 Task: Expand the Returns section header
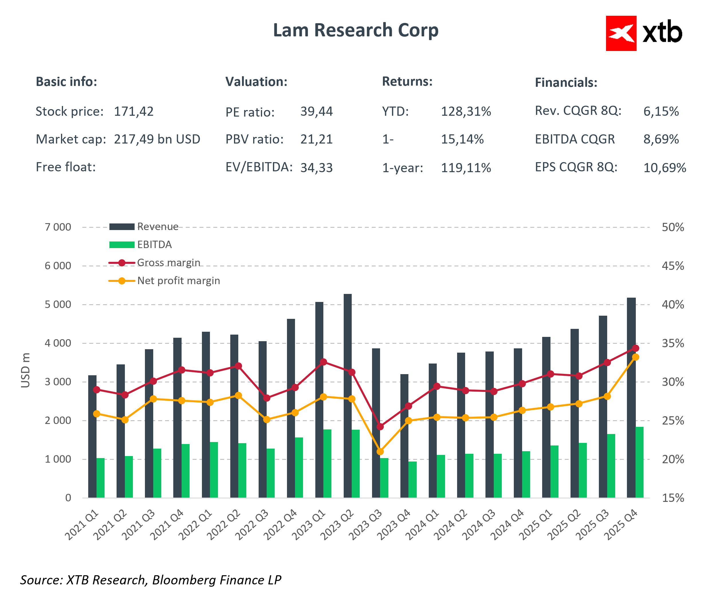[407, 81]
